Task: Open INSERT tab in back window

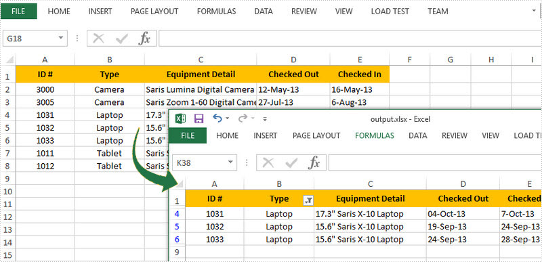Action: point(100,12)
